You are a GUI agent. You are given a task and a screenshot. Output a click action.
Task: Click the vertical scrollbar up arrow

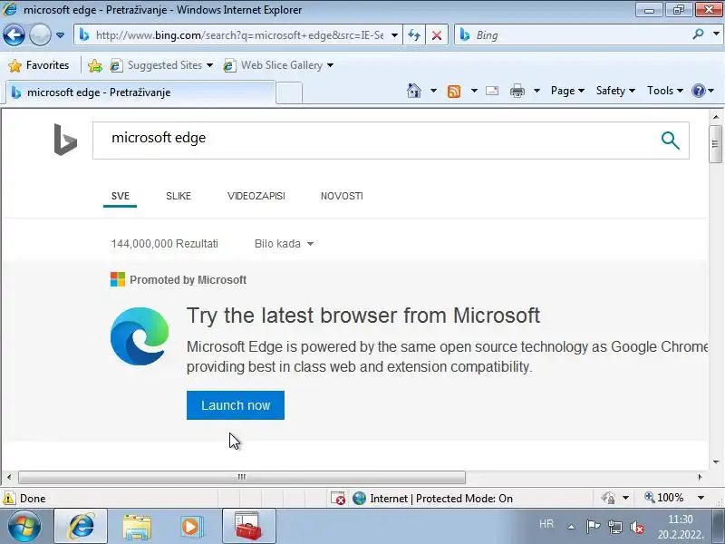(716, 117)
